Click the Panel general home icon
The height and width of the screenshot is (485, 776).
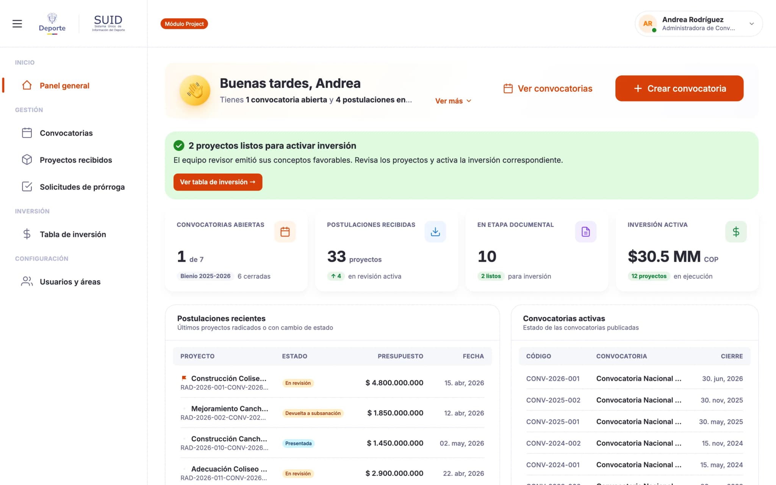pos(27,85)
